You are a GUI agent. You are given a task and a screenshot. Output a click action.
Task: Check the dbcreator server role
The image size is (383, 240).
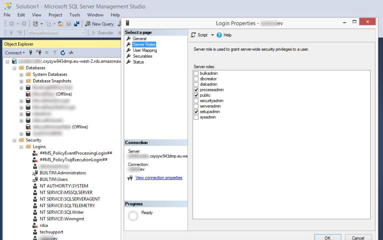196,79
